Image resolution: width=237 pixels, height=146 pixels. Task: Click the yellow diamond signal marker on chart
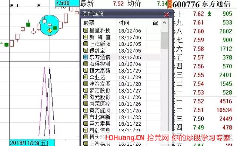[x=50, y=31]
